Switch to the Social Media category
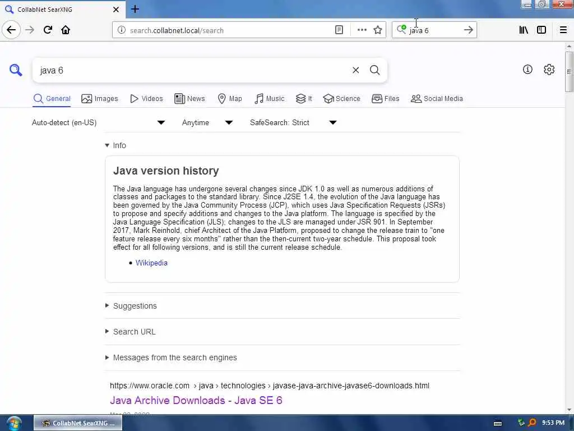Image resolution: width=574 pixels, height=431 pixels. 437,99
